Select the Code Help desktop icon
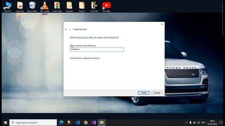 click(x=57, y=7)
